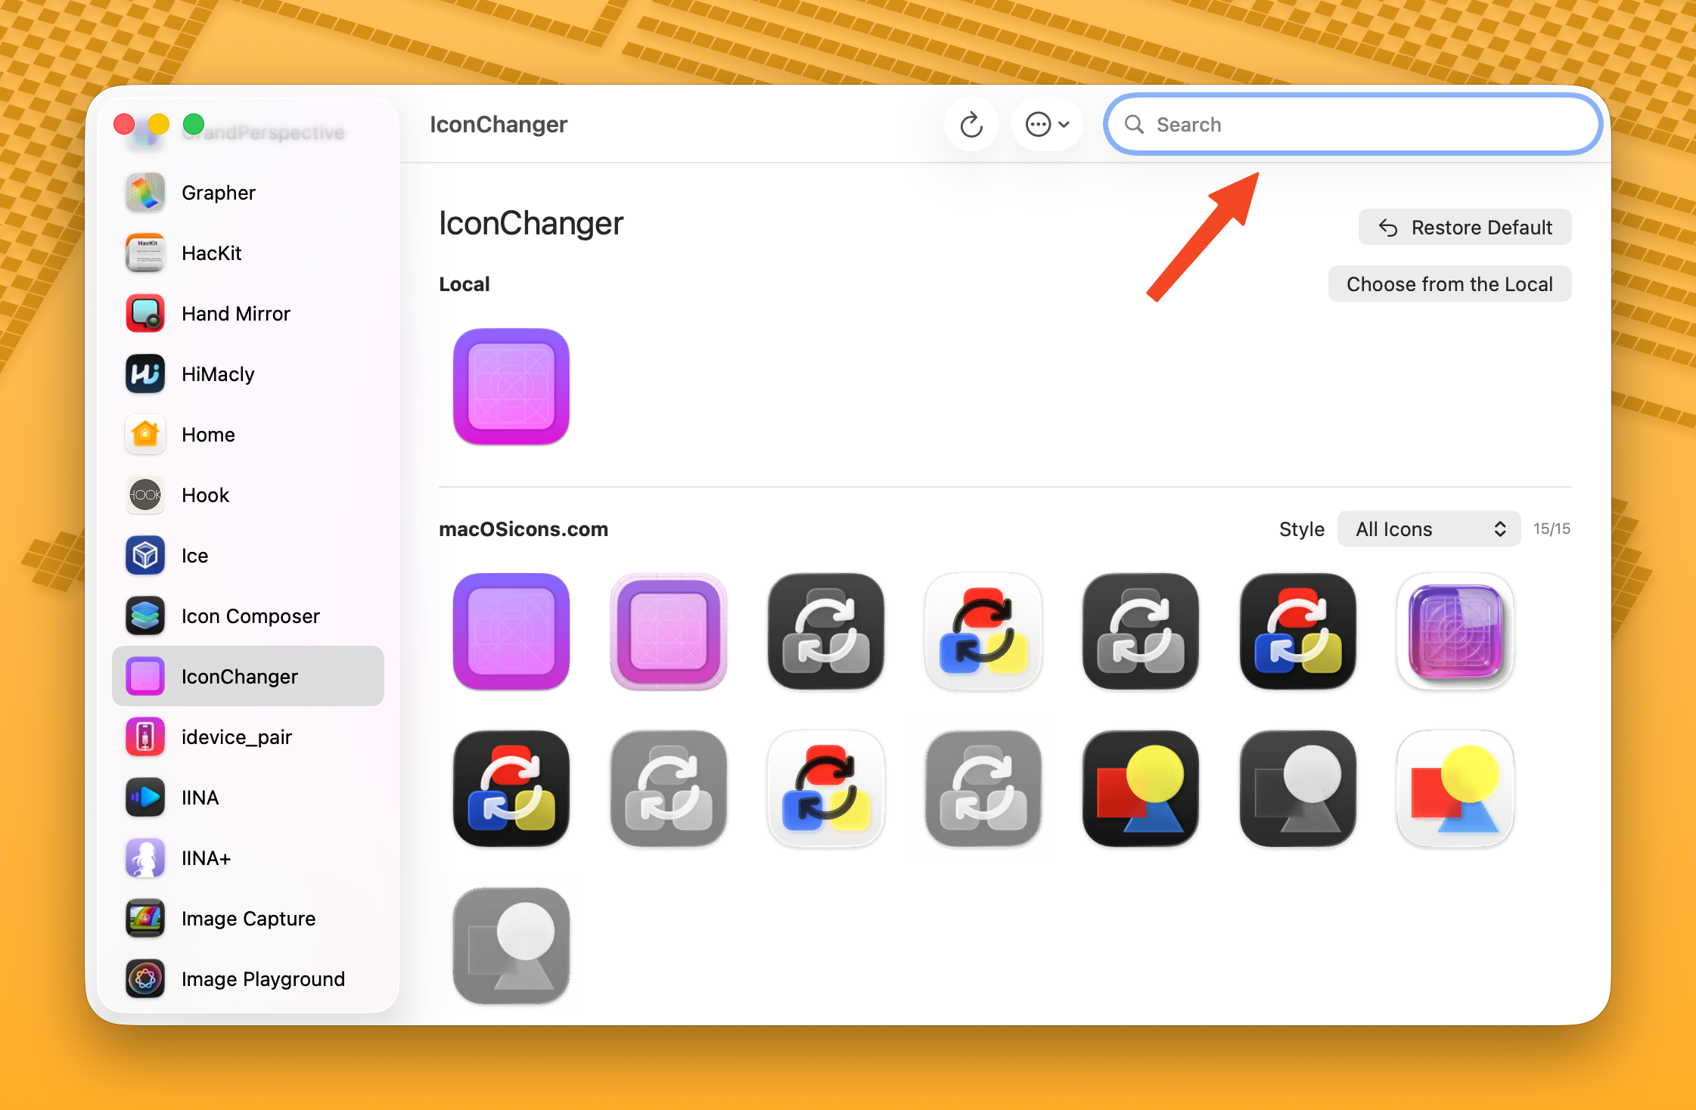Open idevice_pair from the sidebar
This screenshot has height=1110, width=1696.
(x=236, y=736)
